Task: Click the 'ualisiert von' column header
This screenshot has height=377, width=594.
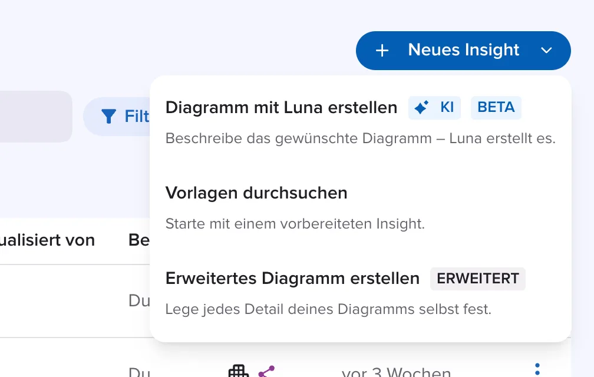Action: pyautogui.click(x=47, y=240)
